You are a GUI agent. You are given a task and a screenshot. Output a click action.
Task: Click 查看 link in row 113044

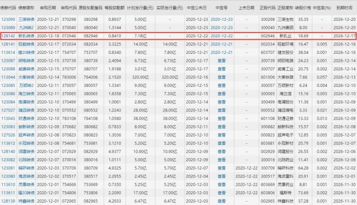click(222, 77)
